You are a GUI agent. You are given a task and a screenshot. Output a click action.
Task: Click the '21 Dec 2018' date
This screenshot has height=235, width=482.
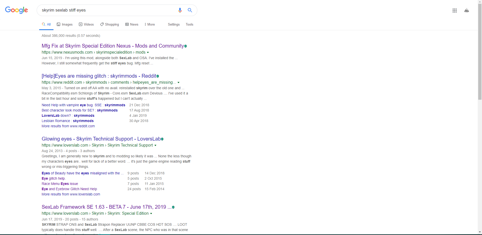[x=139, y=105]
